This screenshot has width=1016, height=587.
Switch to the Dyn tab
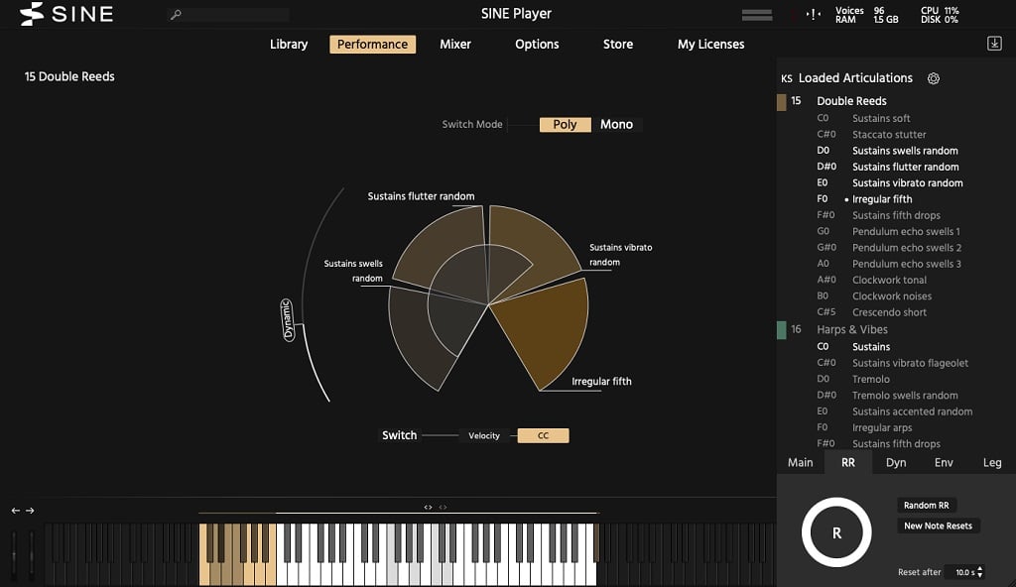click(896, 463)
